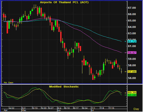Click the 67.00 price axis label

[x=132, y=8]
